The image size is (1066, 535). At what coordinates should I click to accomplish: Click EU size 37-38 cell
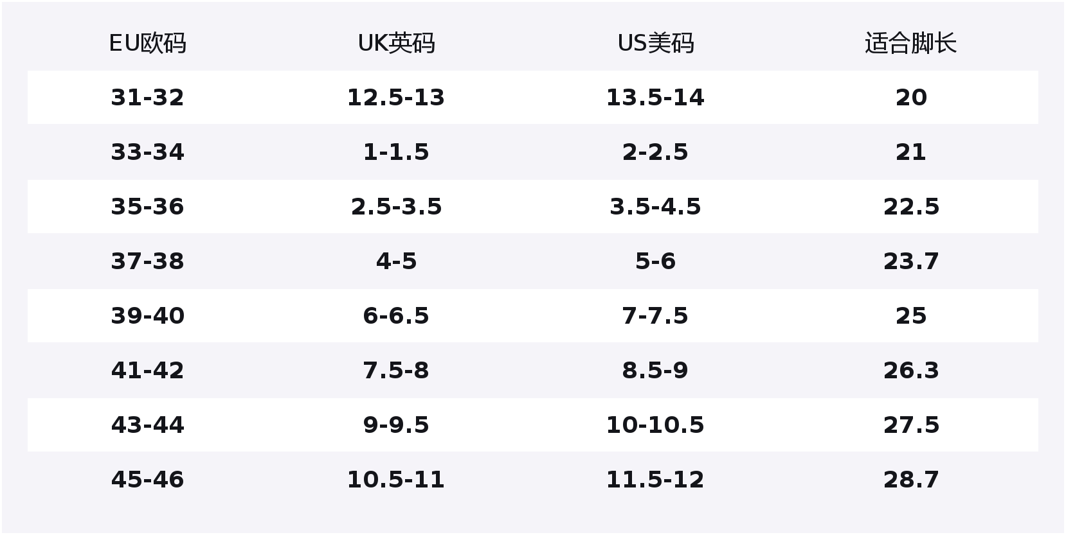(x=147, y=261)
